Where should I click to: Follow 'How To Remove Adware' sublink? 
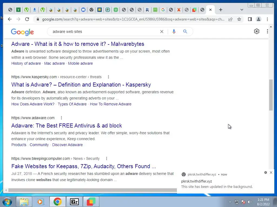pyautogui.click(x=111, y=104)
